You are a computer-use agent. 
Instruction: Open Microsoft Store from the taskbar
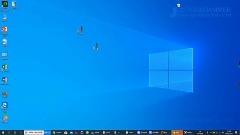pyautogui.click(x=66, y=132)
